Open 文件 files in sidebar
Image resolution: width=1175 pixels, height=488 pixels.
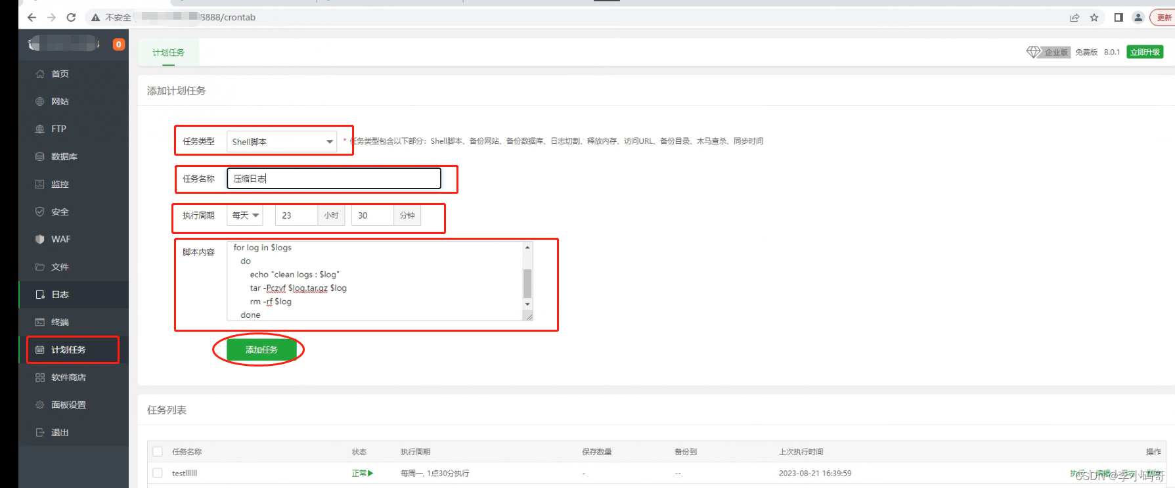pyautogui.click(x=74, y=267)
